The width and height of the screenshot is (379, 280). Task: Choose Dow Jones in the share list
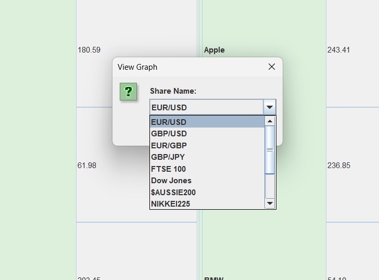coord(207,181)
